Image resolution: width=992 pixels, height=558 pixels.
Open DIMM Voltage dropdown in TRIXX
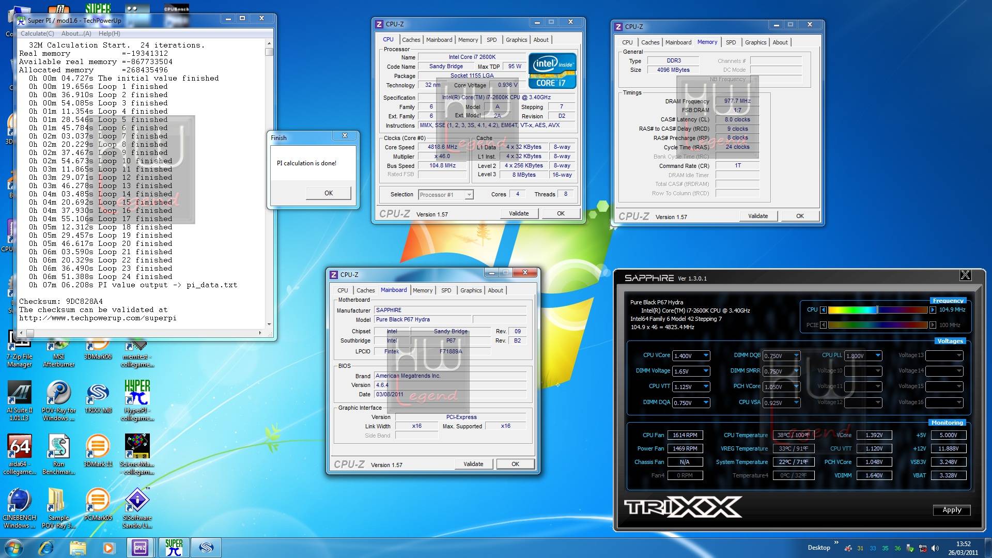pyautogui.click(x=706, y=371)
